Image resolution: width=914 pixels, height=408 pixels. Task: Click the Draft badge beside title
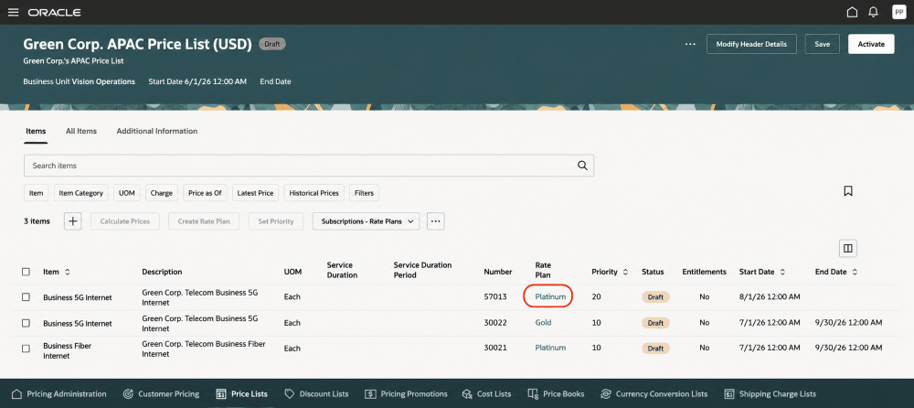click(271, 44)
